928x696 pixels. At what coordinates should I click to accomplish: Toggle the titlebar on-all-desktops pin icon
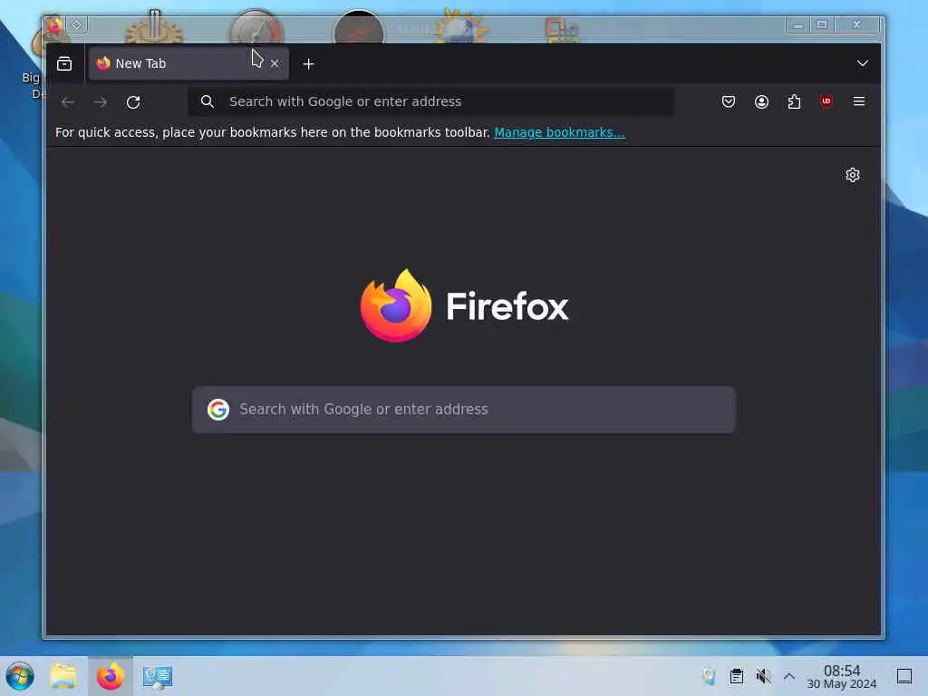tap(77, 24)
